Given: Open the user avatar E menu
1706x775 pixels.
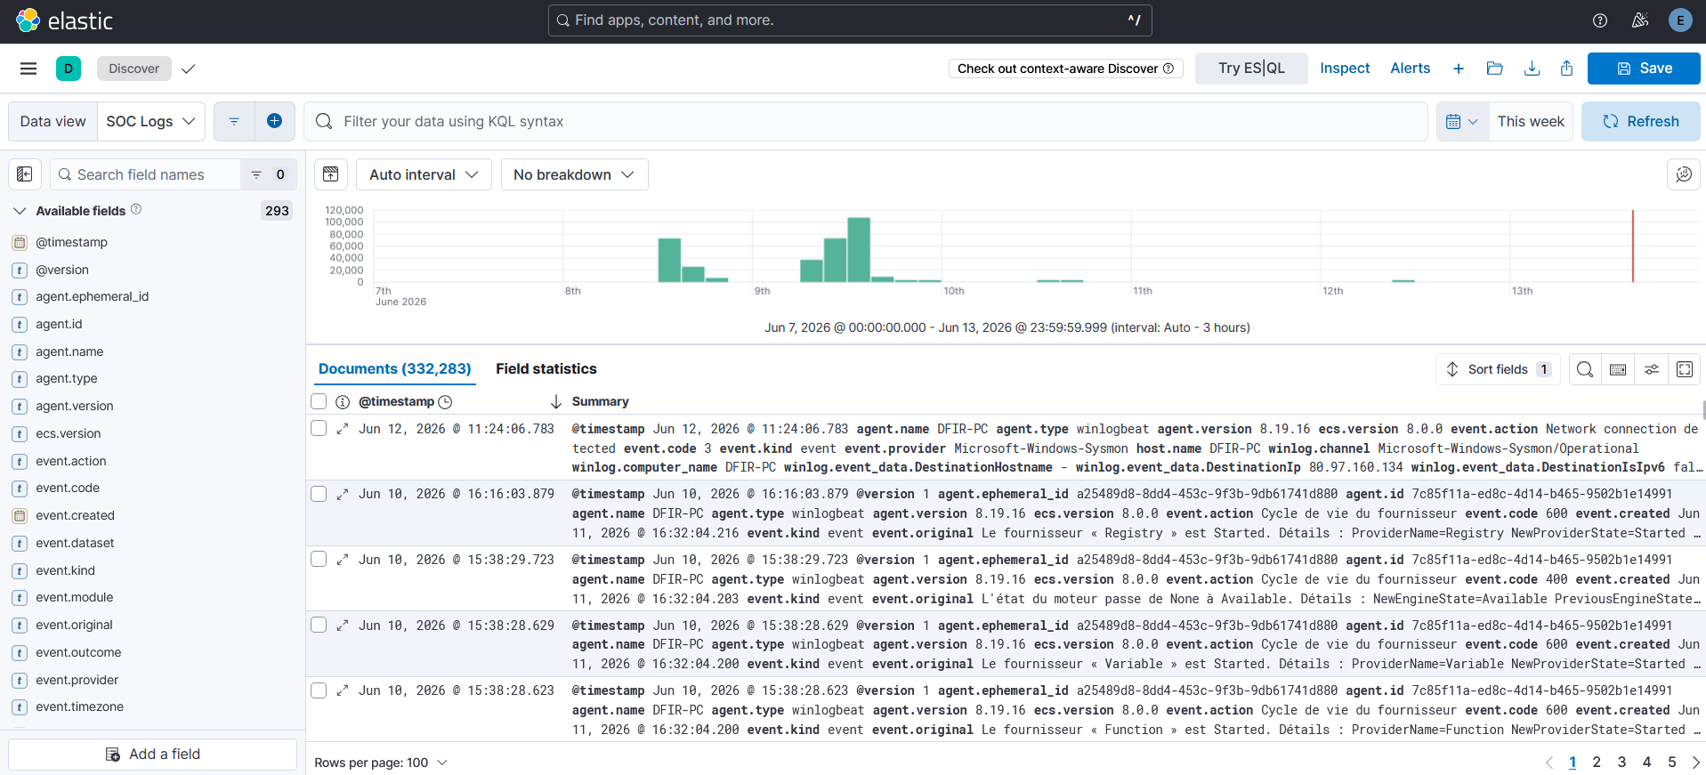Looking at the screenshot, I should click(1680, 20).
